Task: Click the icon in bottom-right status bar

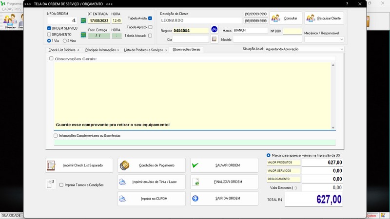Action: (383, 216)
